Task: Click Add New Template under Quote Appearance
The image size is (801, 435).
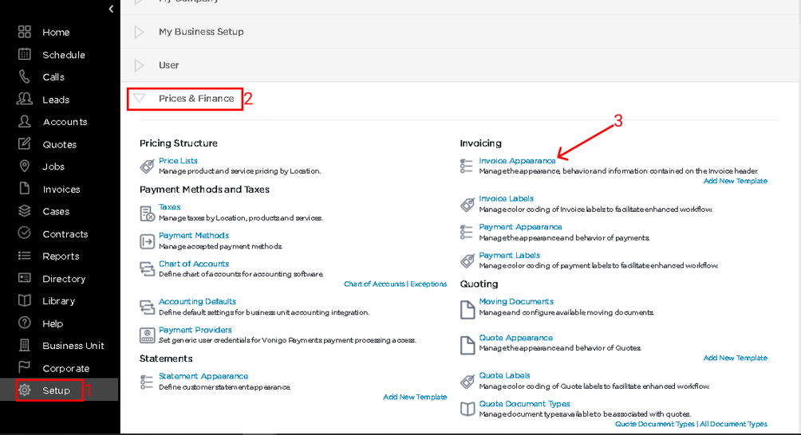Action: (x=736, y=358)
